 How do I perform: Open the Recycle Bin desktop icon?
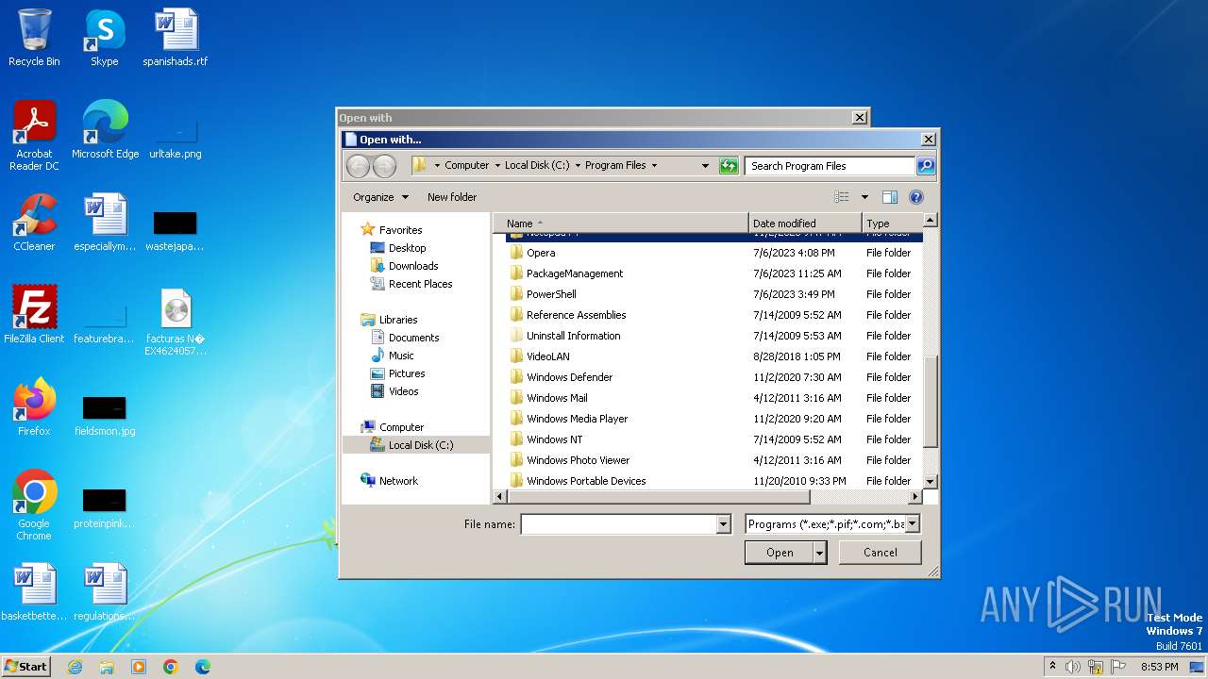tap(34, 38)
